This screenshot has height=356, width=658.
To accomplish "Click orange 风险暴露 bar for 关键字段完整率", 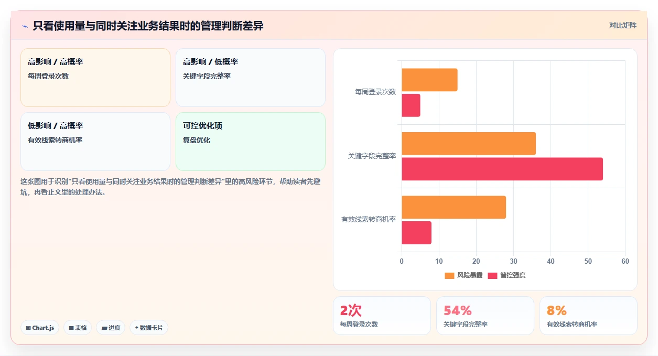I will [x=469, y=144].
